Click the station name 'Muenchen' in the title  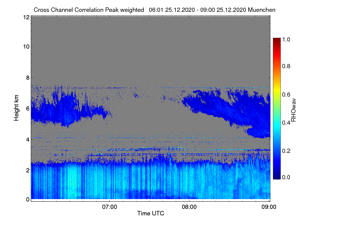[262, 10]
